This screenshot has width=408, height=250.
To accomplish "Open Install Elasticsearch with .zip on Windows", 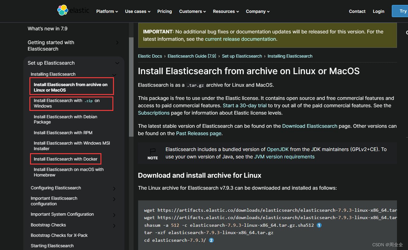I will [x=67, y=103].
